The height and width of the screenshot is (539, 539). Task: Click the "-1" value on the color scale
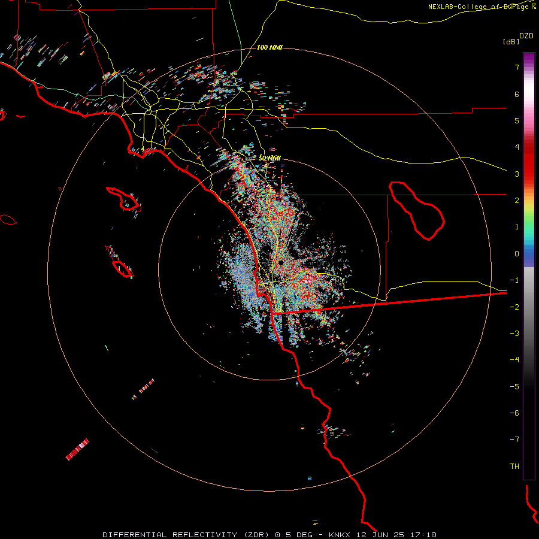coord(514,280)
